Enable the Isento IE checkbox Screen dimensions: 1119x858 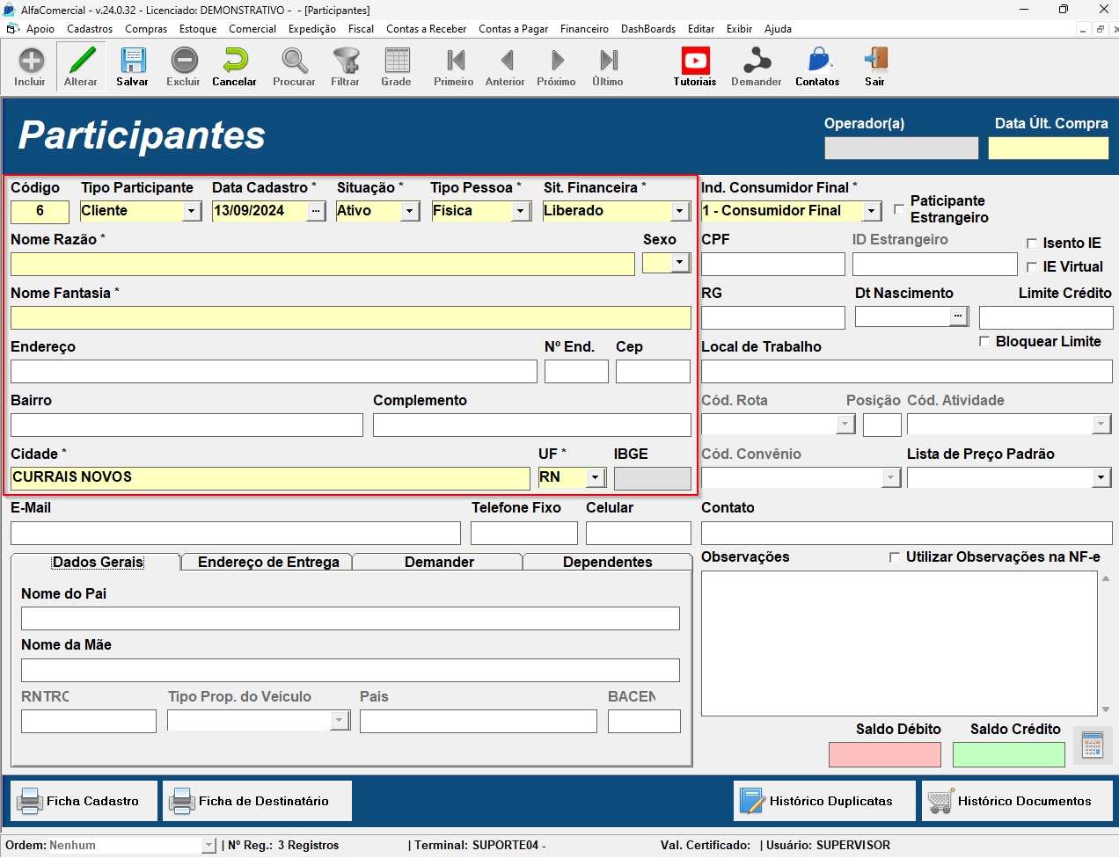pos(1032,244)
